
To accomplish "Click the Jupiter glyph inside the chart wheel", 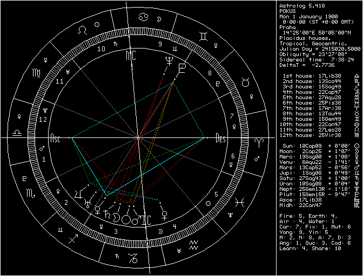I will (80, 195).
